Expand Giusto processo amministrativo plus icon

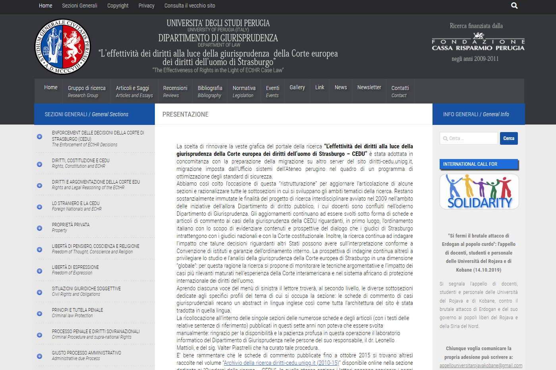click(39, 356)
